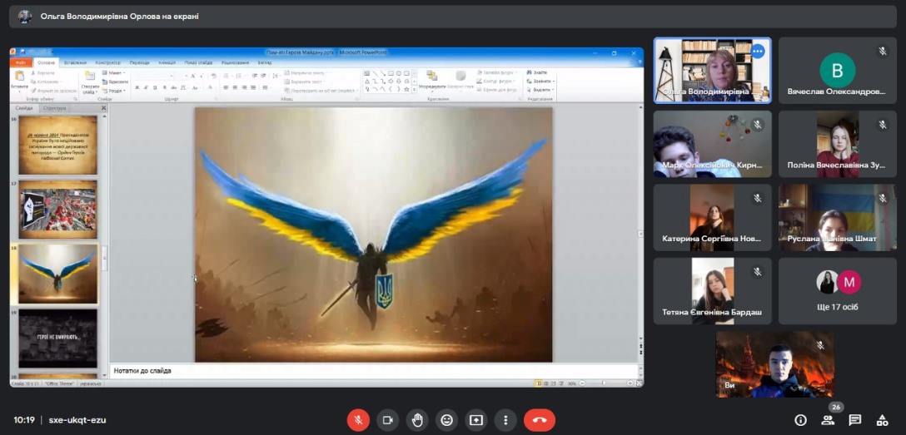Show the participants list with 26 badge
The image size is (906, 435).
pyautogui.click(x=828, y=420)
